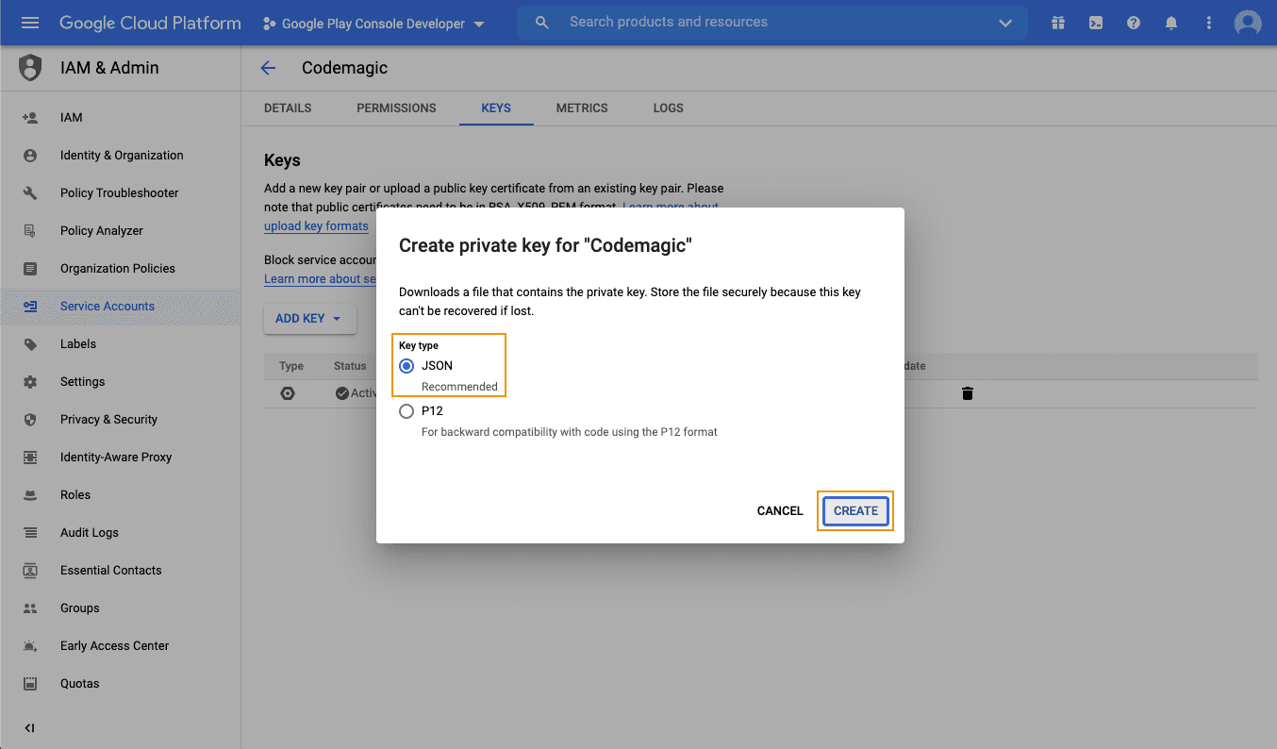Open the upload key formats link
This screenshot has height=749, width=1277.
(316, 225)
